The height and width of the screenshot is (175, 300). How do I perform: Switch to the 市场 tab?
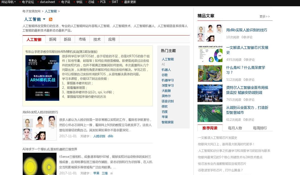coord(82,39)
